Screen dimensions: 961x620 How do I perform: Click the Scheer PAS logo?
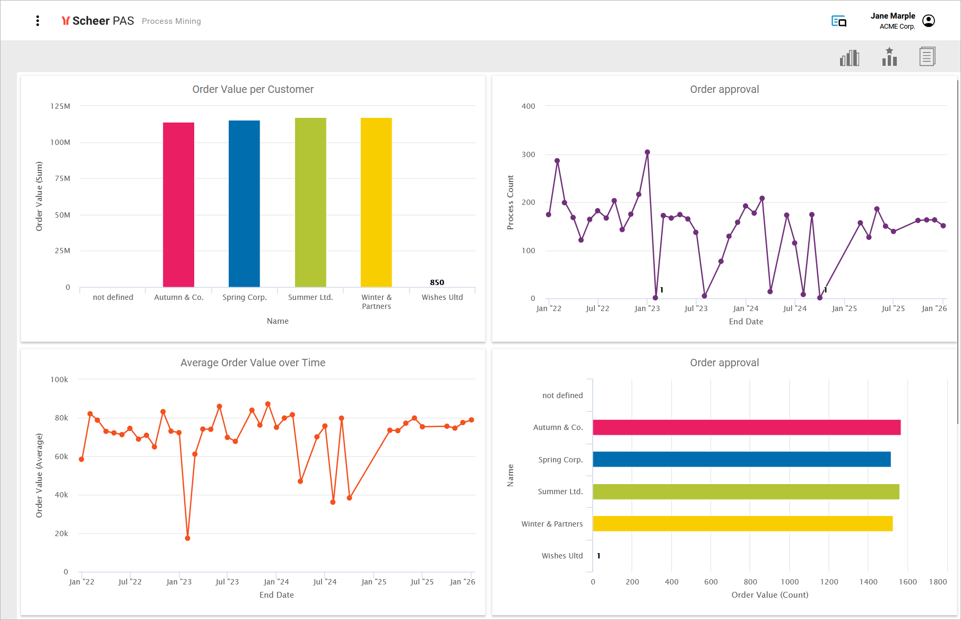pos(98,21)
